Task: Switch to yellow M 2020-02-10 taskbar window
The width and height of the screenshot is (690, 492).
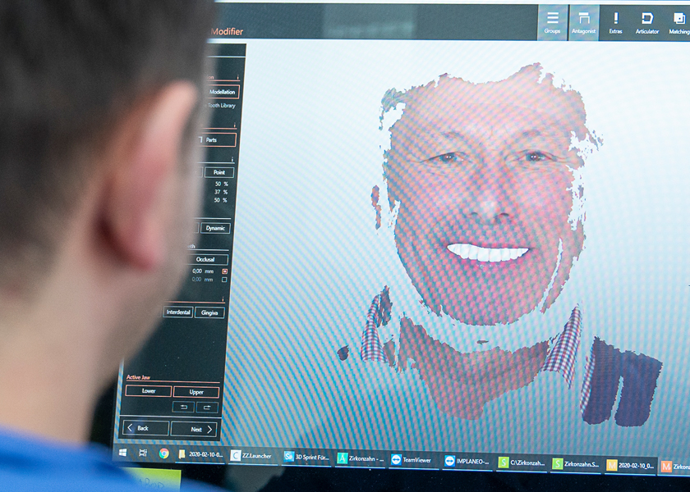Action: point(630,465)
